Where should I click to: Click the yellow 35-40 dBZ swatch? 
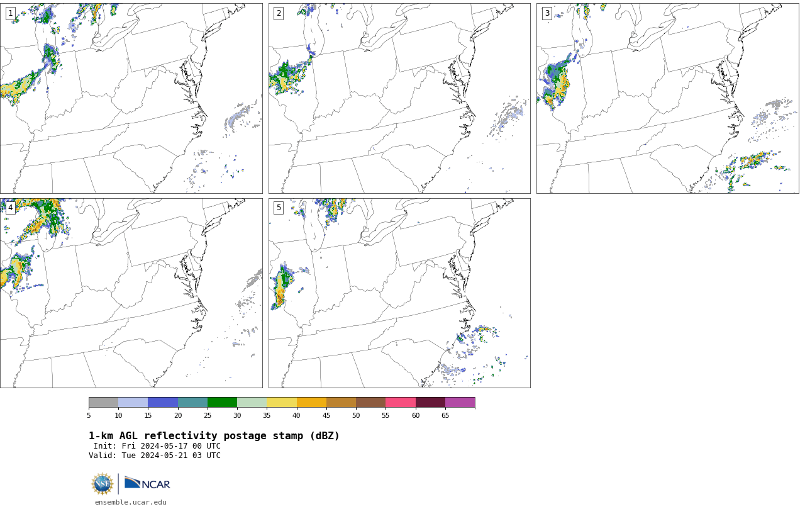click(282, 403)
